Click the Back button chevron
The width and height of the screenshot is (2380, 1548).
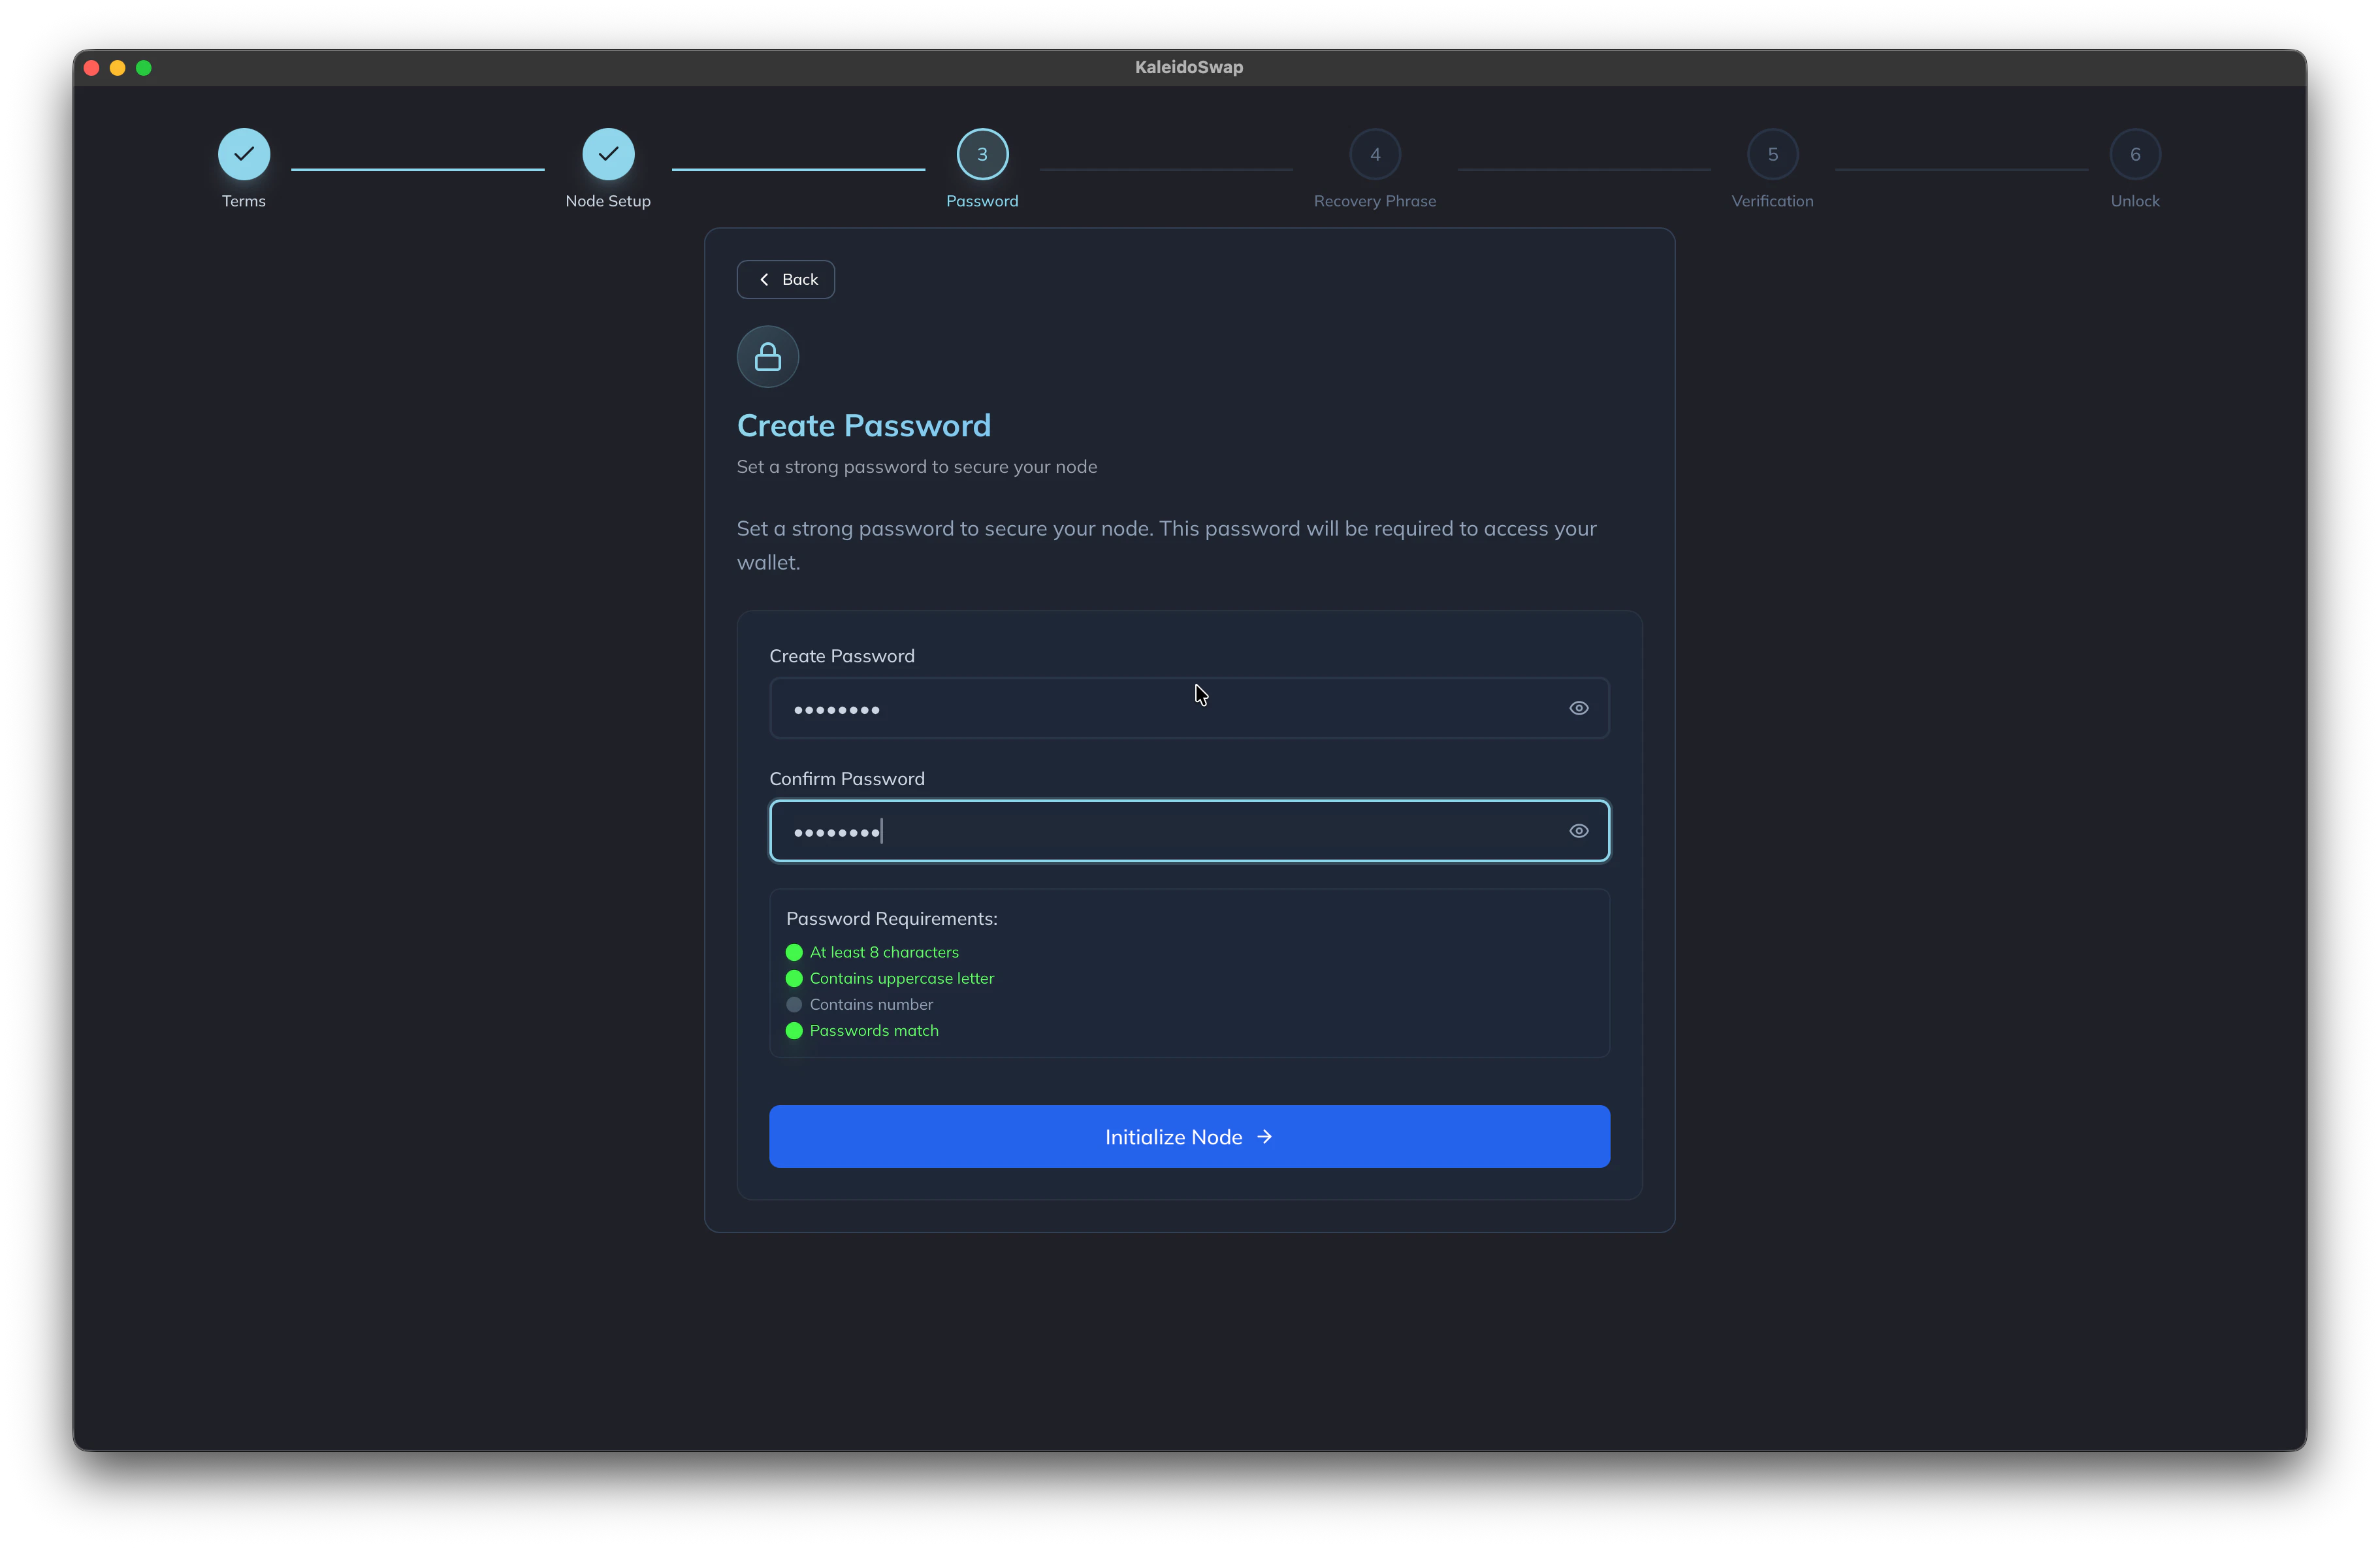point(764,280)
